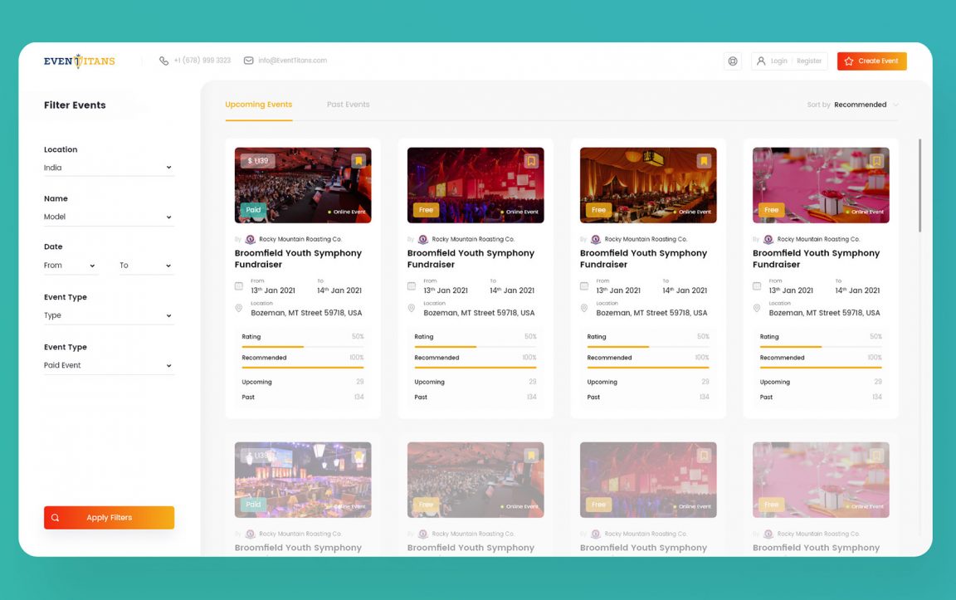Open the Sort by Recommended dropdown
956x600 pixels.
pyautogui.click(x=861, y=105)
